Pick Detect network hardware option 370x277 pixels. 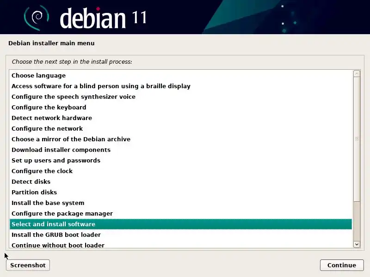click(181, 118)
